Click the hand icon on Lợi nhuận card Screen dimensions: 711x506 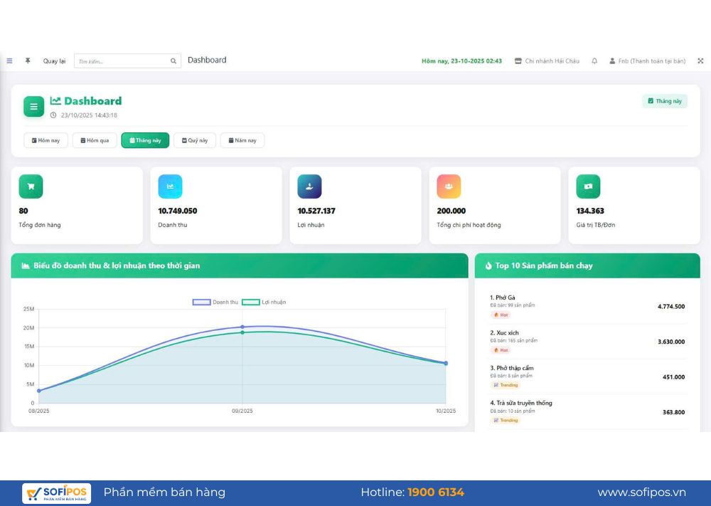(x=309, y=186)
